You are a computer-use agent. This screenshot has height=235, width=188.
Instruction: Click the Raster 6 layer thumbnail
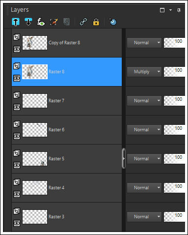tap(35, 130)
